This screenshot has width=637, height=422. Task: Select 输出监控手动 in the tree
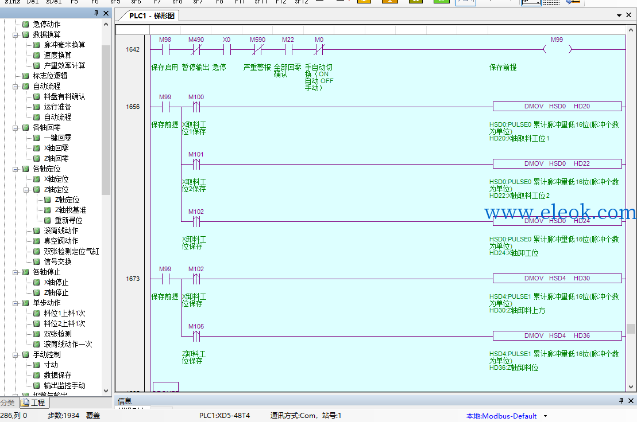pos(64,385)
